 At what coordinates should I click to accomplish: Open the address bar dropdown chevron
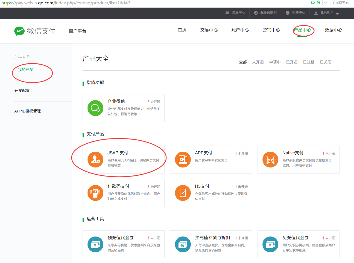pos(326,3)
